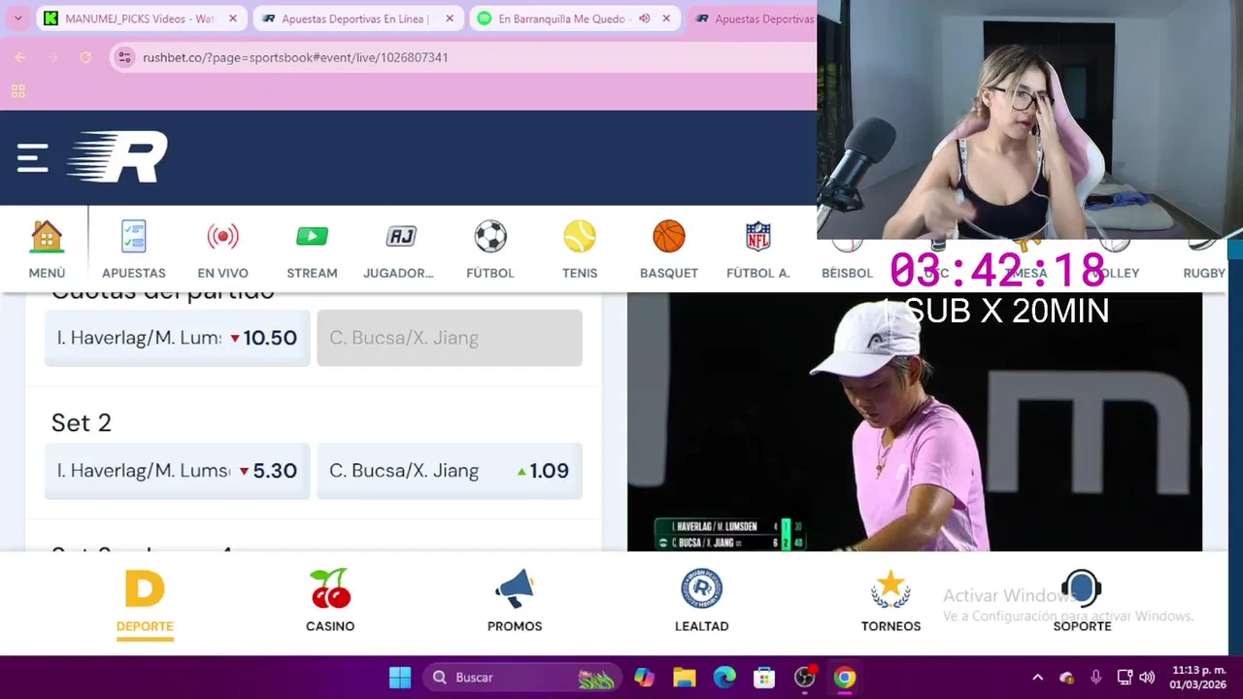
Task: Open the DEPORTE bottom tab
Action: pos(145,602)
